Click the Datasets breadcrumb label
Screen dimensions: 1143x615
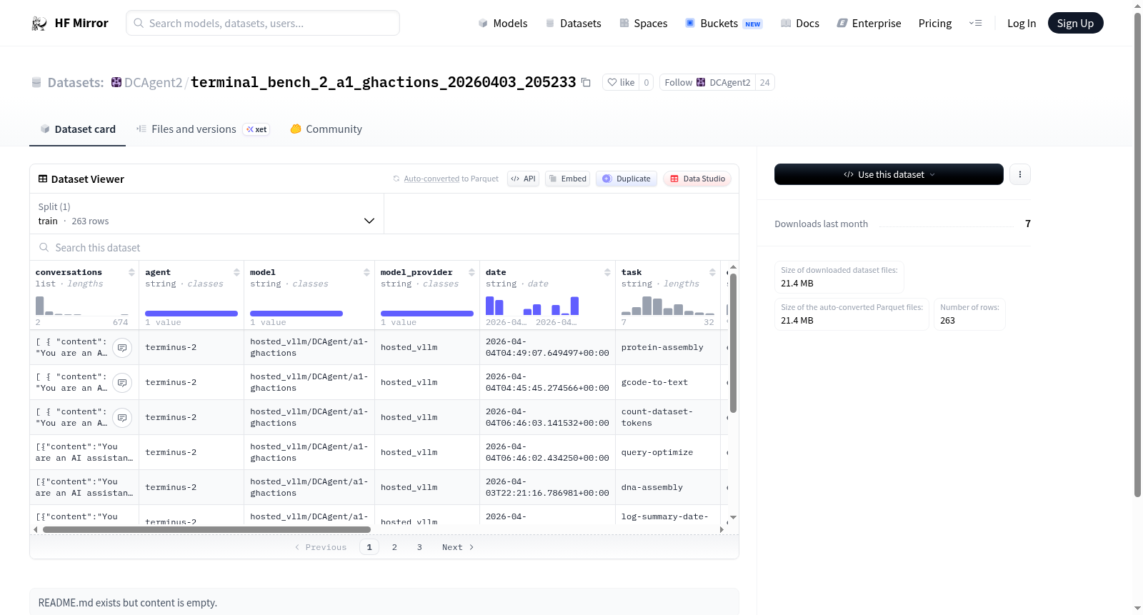tap(75, 82)
